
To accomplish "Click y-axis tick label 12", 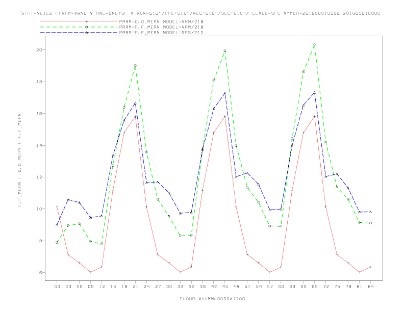I will pyautogui.click(x=39, y=177).
